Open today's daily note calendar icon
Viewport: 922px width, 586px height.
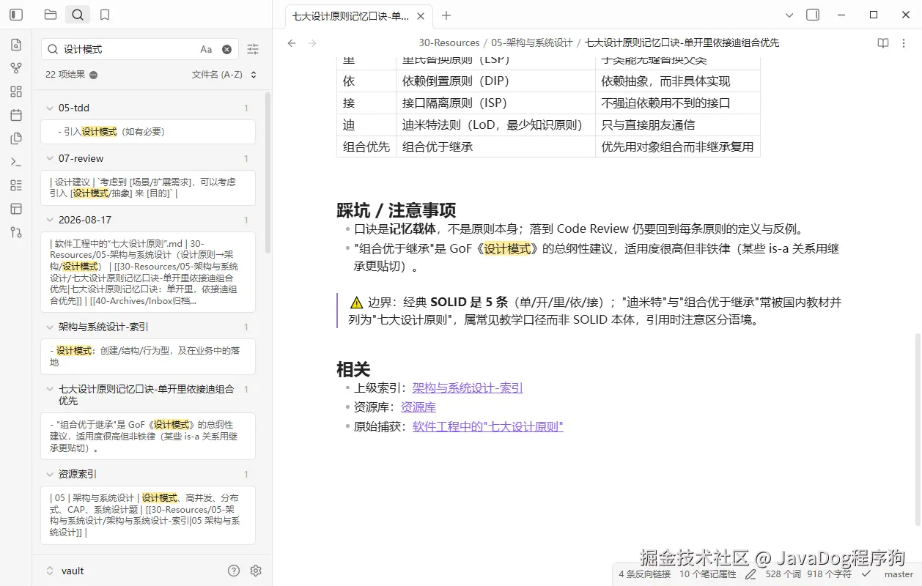(16, 115)
